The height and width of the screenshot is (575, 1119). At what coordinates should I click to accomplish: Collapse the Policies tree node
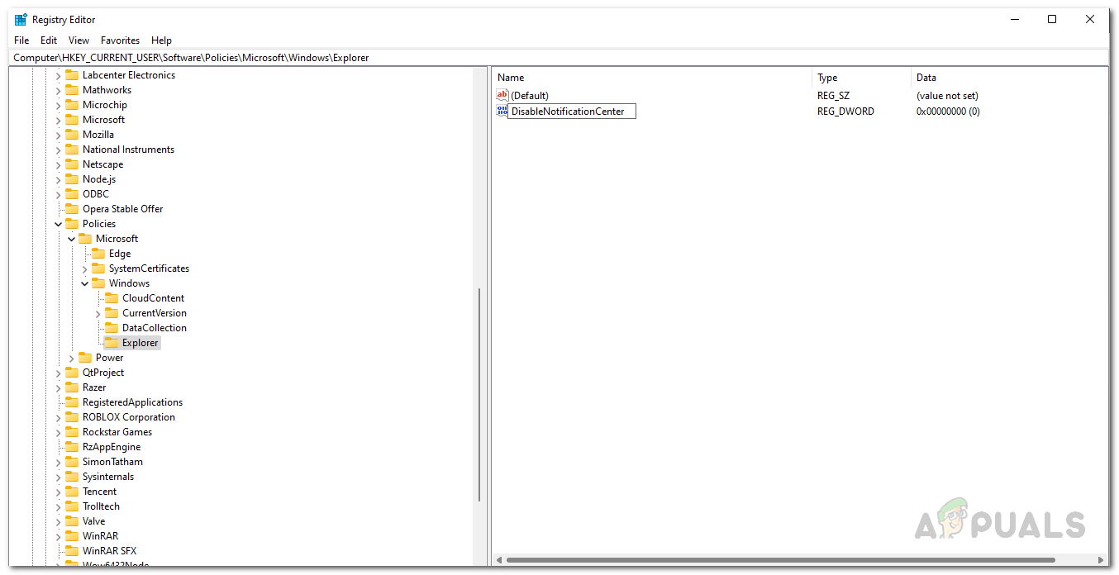pos(58,224)
